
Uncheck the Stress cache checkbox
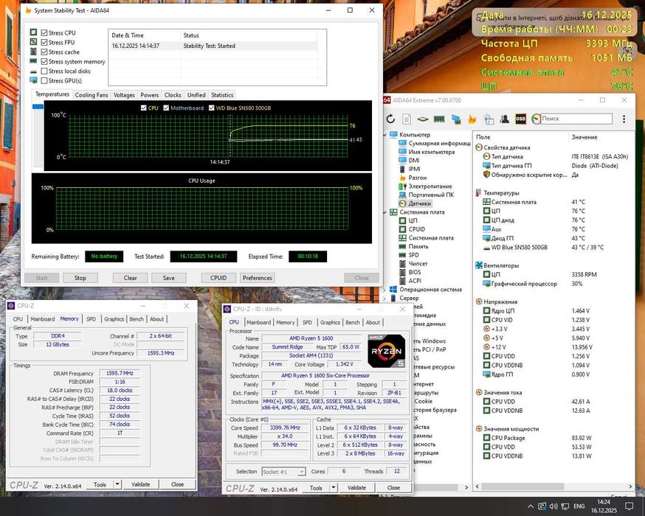coord(44,52)
